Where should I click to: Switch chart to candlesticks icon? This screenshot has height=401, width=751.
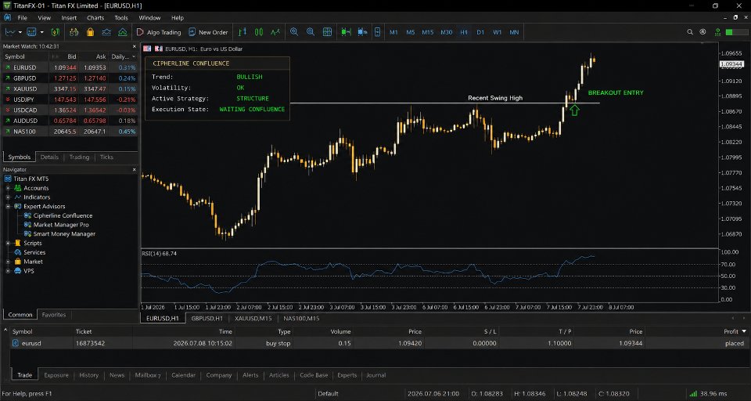click(259, 32)
